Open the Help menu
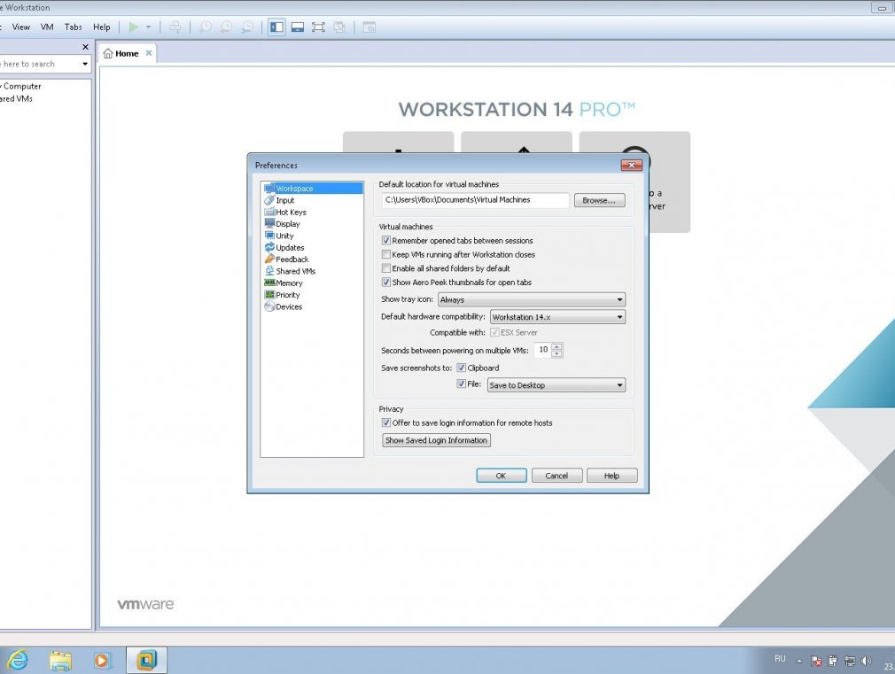Image resolution: width=895 pixels, height=674 pixels. [102, 27]
